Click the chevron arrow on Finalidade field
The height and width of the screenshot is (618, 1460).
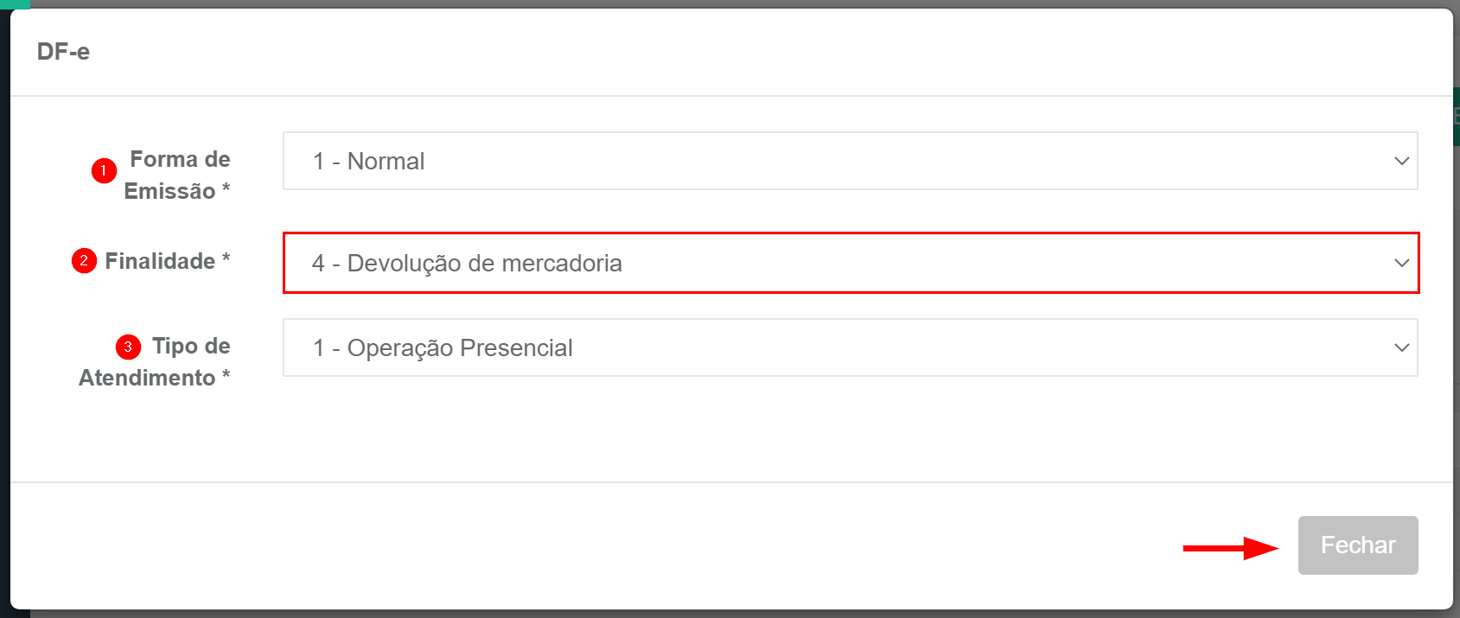pos(1401,263)
